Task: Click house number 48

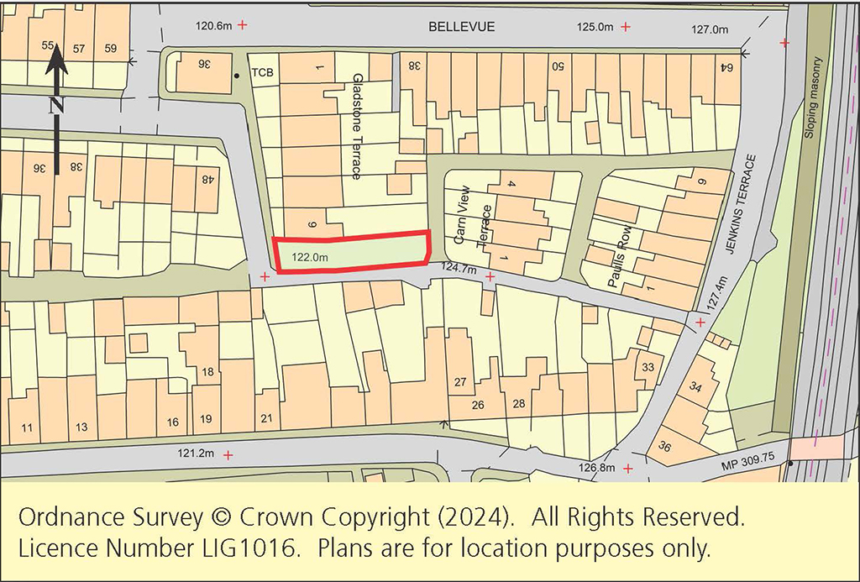Action: (x=207, y=179)
